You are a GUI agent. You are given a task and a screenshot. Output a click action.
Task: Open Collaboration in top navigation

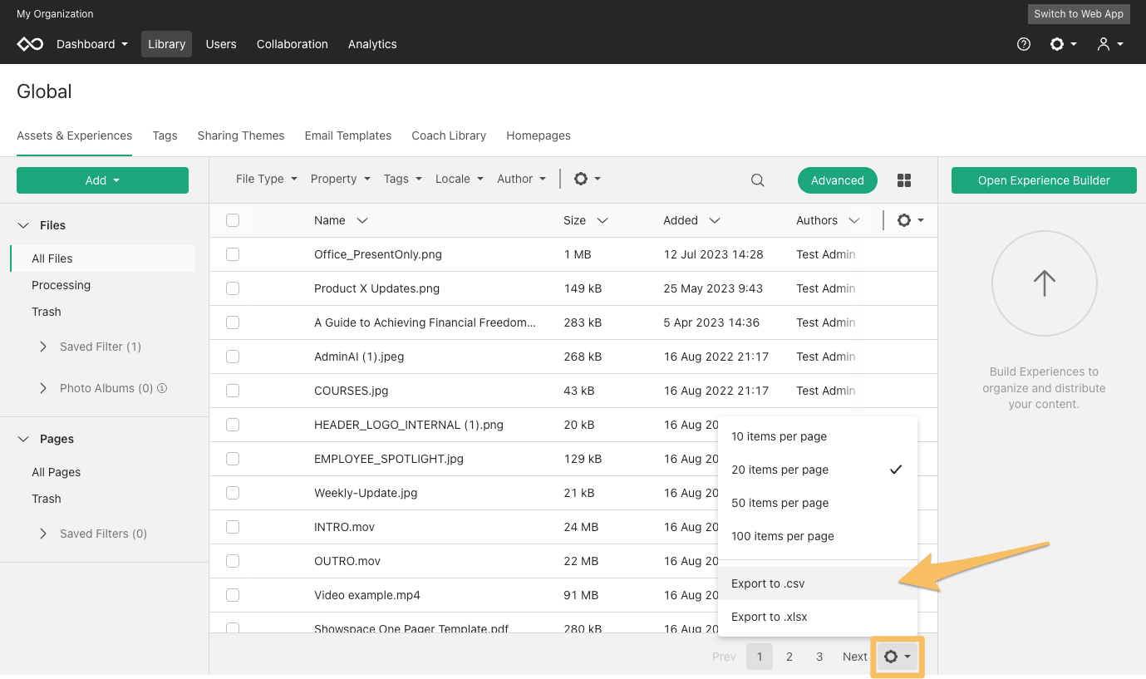coord(293,44)
